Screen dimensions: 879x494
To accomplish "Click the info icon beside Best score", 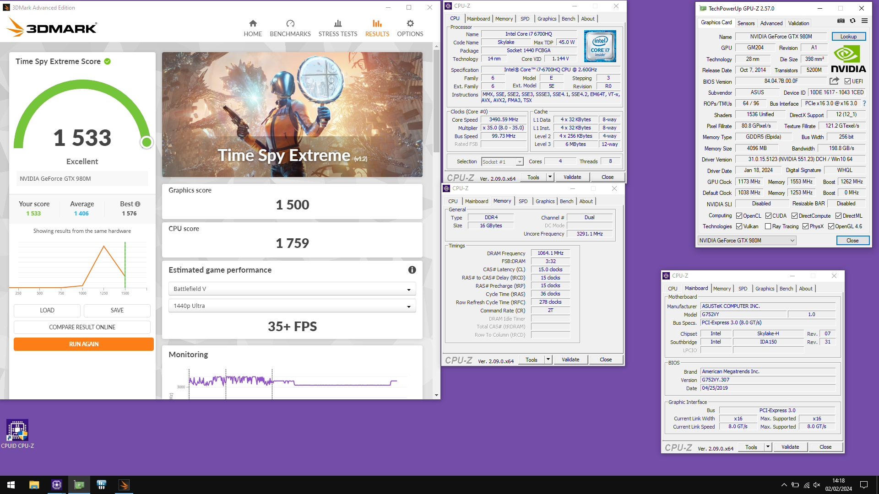I will [x=138, y=204].
